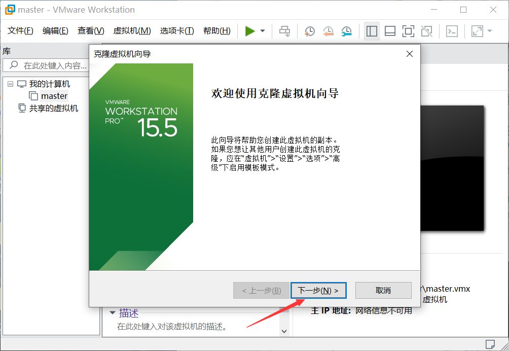Toggle the library sidebar view icon
Screen dimensions: 509x351
coord(372,31)
